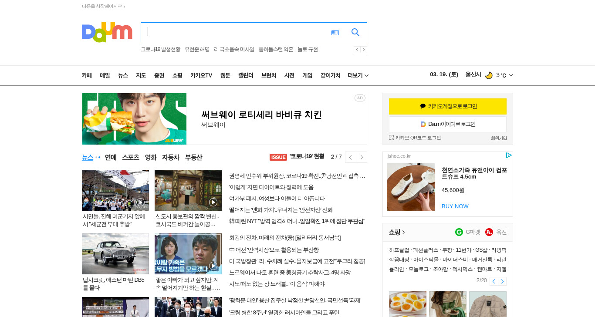Go to next issue page arrow

tap(362, 157)
